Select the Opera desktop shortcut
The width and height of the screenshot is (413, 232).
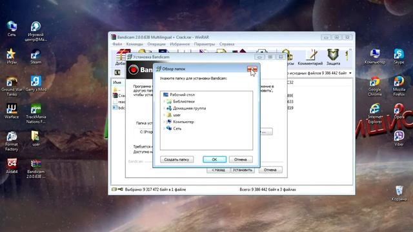399,111
